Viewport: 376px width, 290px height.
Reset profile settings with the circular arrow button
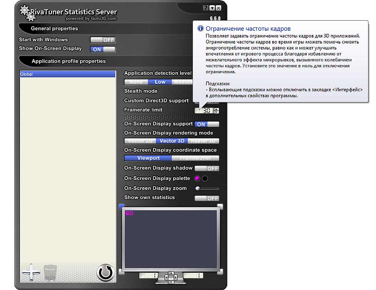coord(106,273)
